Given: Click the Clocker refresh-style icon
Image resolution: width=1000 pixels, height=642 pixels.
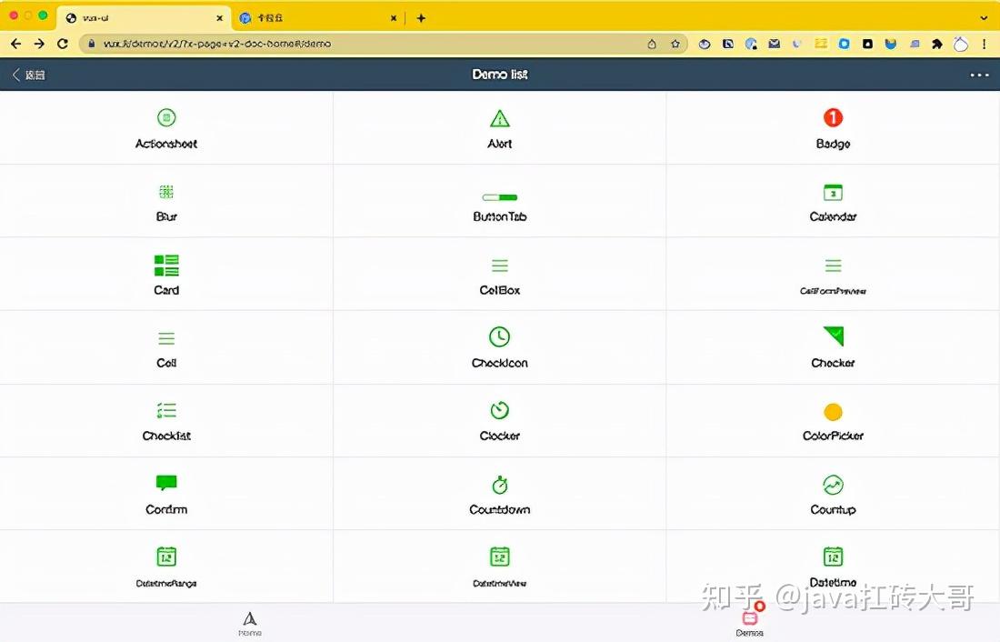Looking at the screenshot, I should pos(499,411).
